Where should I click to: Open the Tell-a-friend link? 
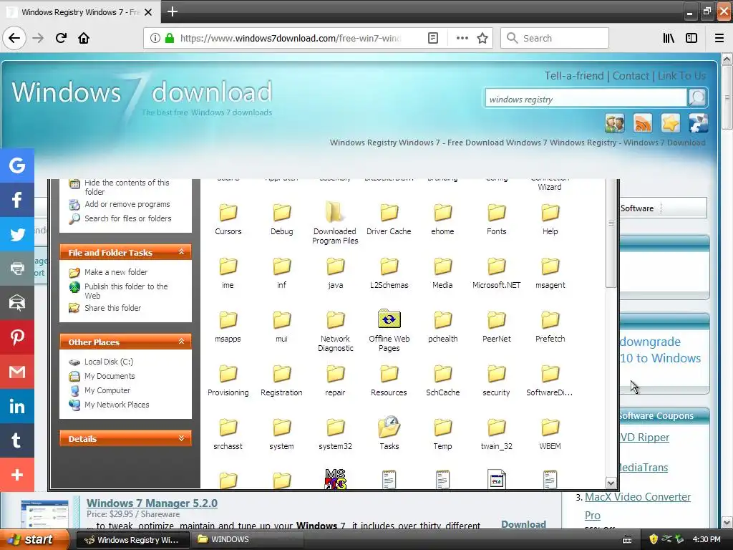click(574, 76)
